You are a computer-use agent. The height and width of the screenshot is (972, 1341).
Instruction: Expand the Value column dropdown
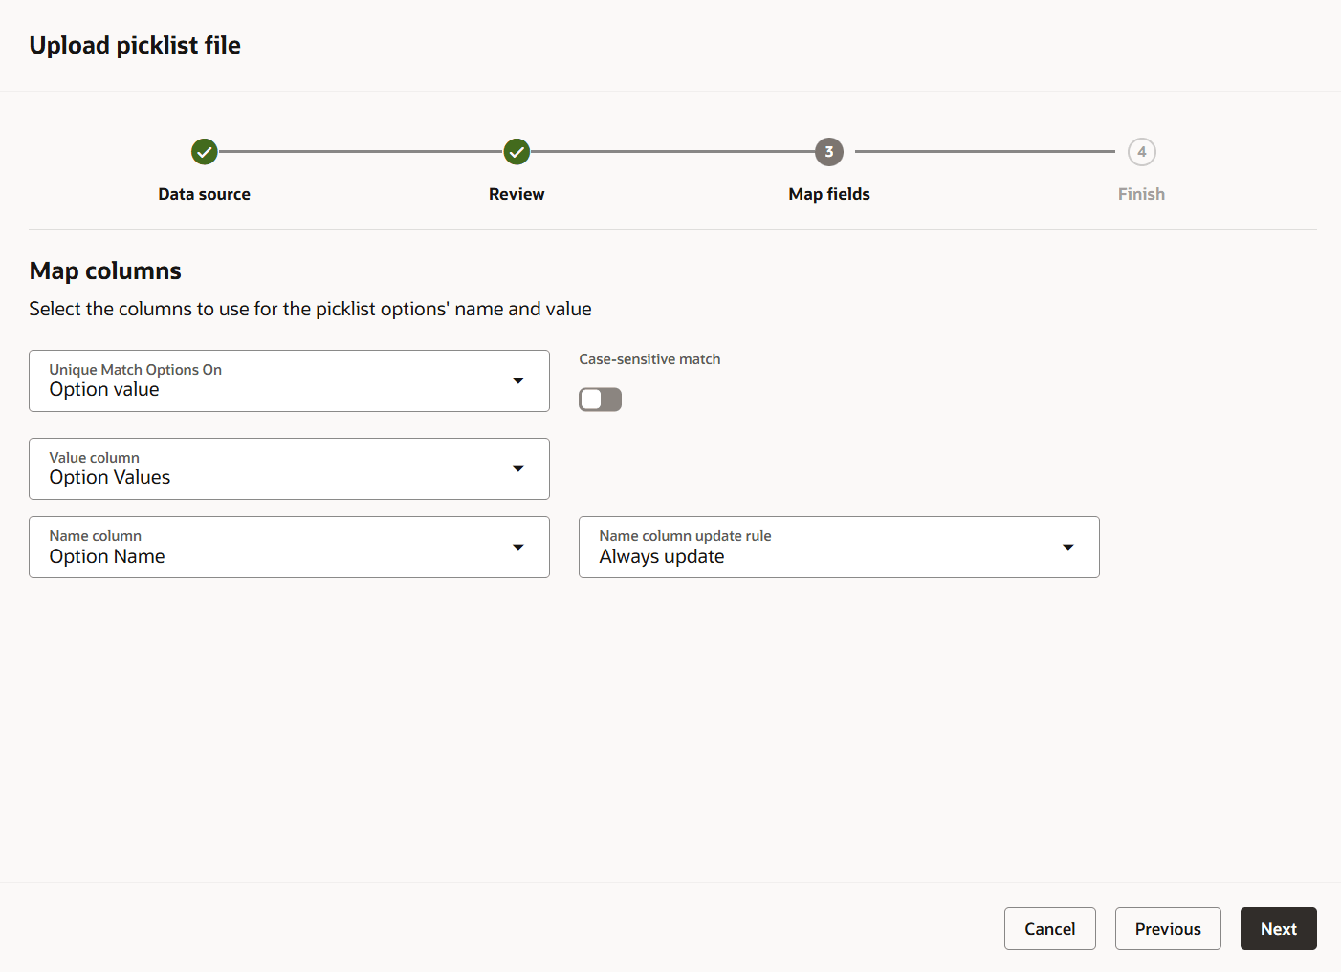pos(277,469)
